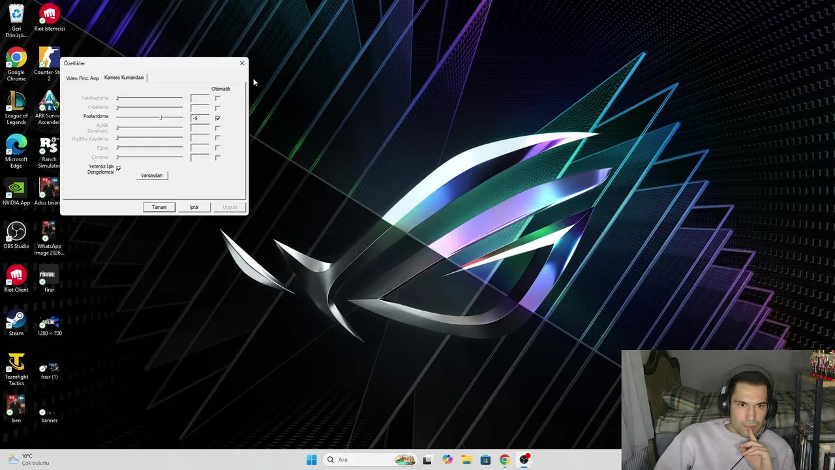Select the Kamera Kumandası tab
This screenshot has height=470, width=835.
(x=124, y=78)
